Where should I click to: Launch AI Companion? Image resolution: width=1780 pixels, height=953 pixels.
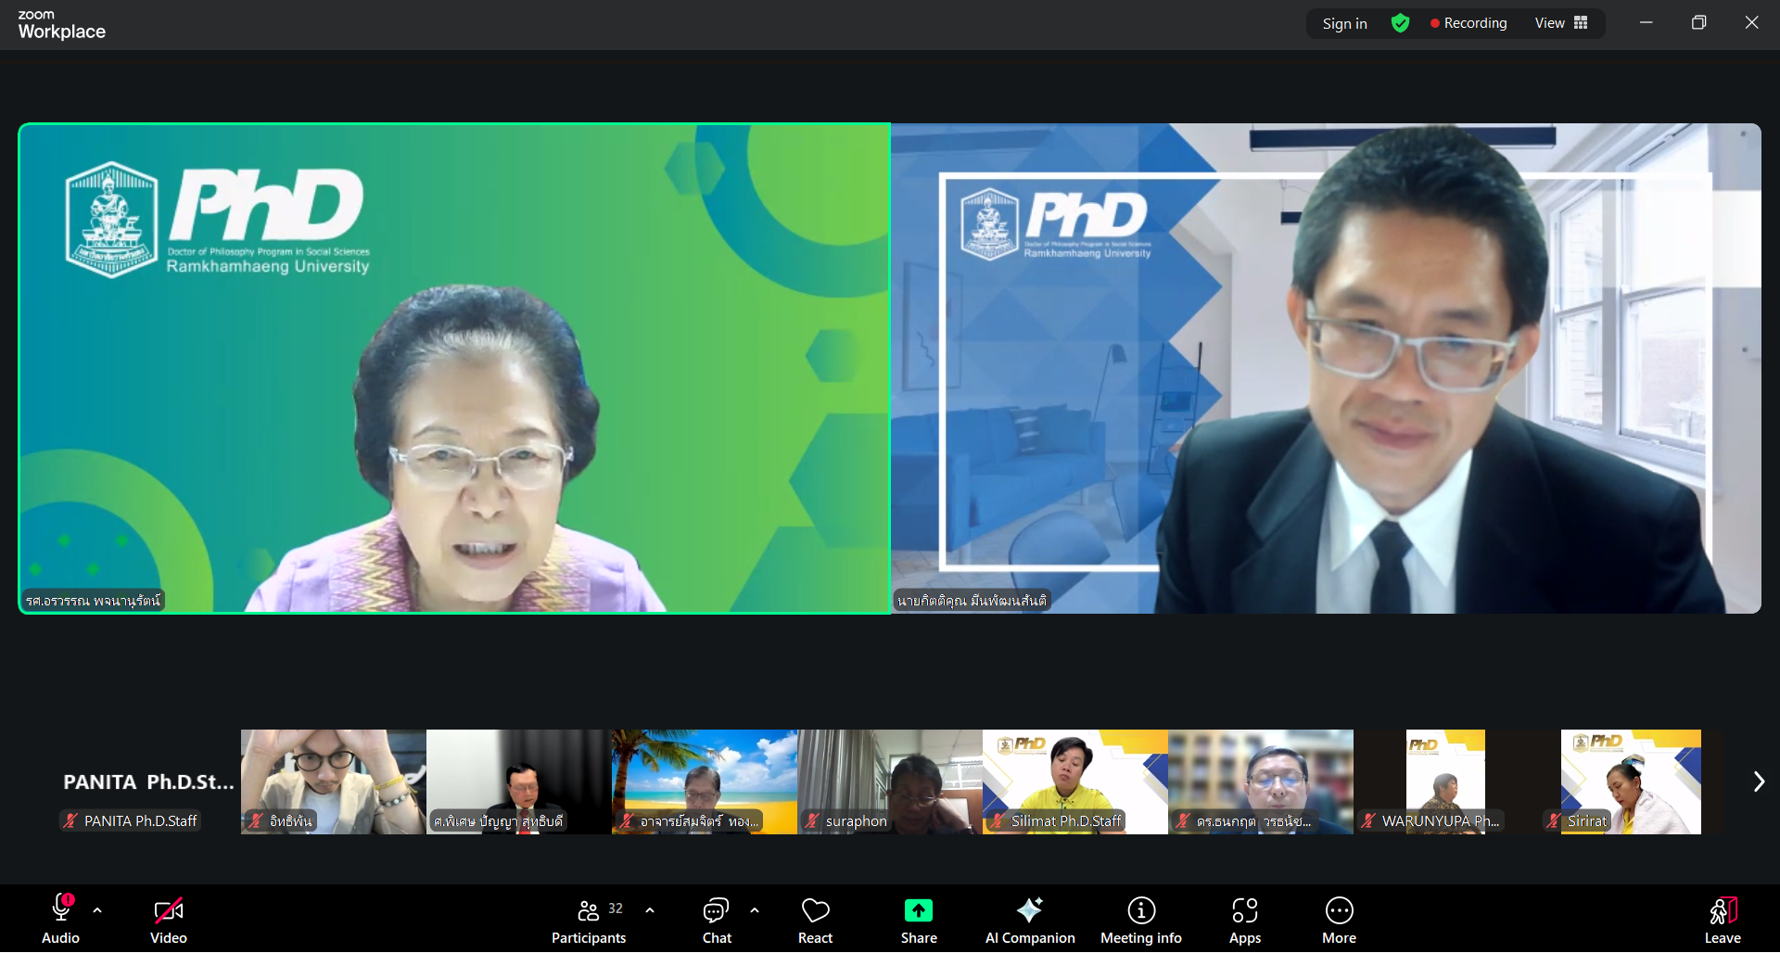pos(1029,920)
